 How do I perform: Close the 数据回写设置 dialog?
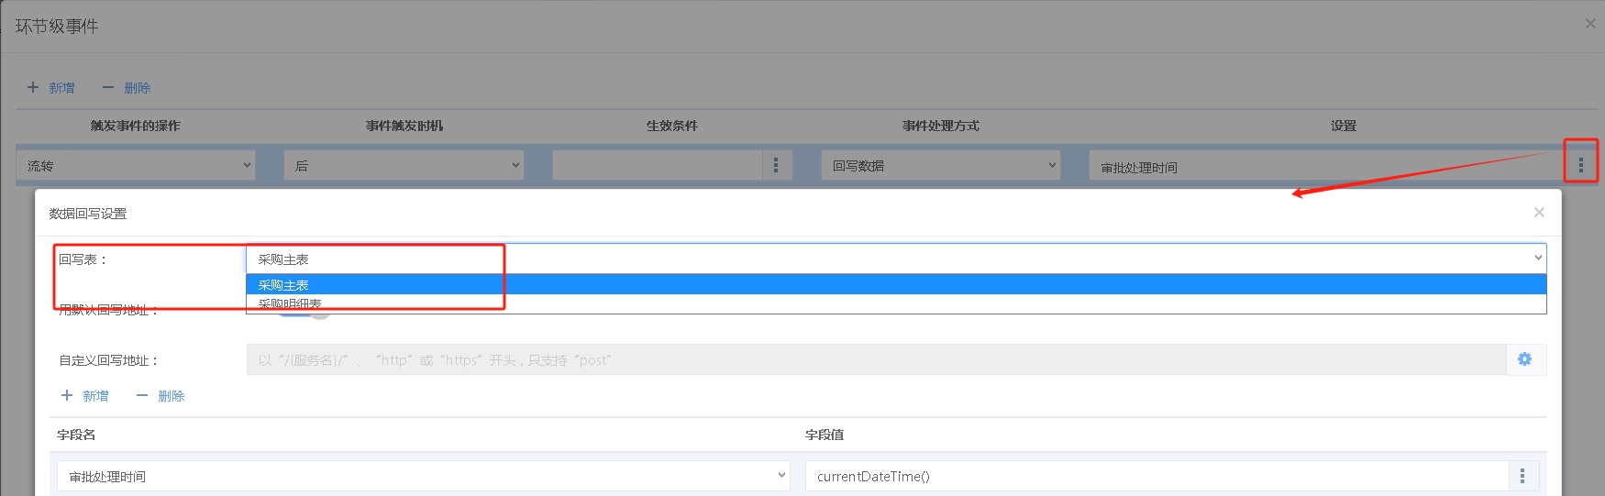pos(1539,213)
